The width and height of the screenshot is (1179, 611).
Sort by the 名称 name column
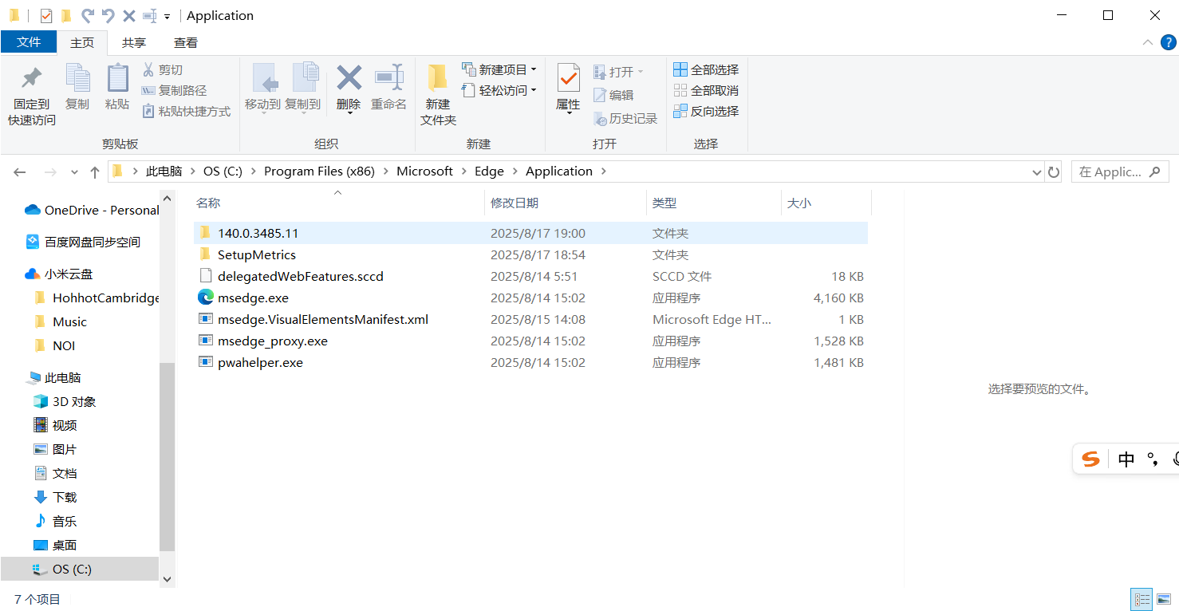[x=338, y=203]
